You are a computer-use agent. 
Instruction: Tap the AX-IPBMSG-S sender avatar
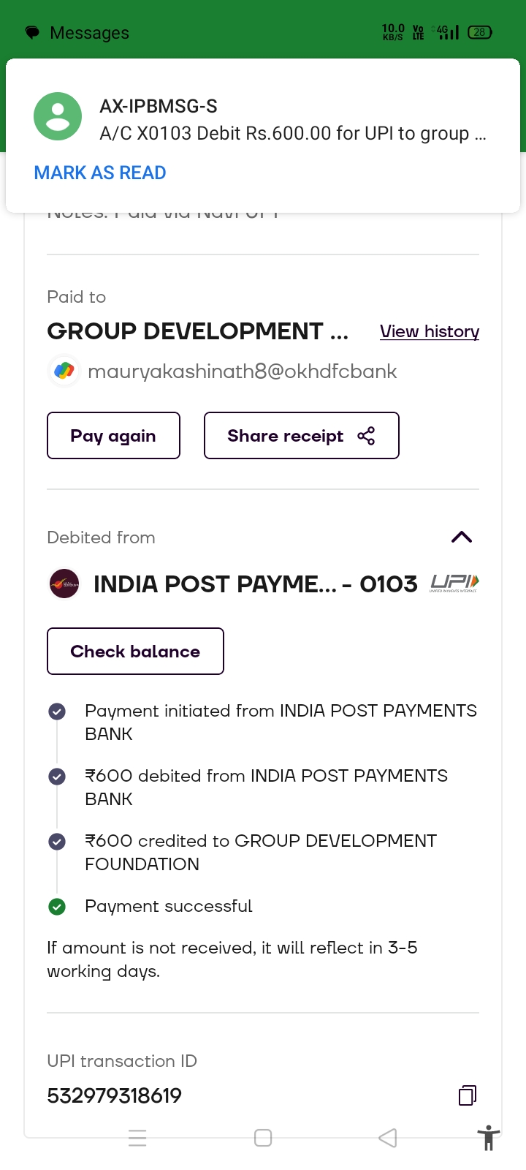pos(58,116)
